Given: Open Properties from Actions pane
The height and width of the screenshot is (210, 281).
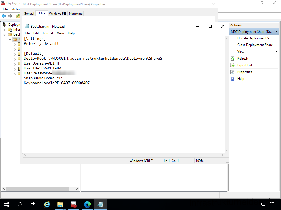Looking at the screenshot, I should [245, 72].
